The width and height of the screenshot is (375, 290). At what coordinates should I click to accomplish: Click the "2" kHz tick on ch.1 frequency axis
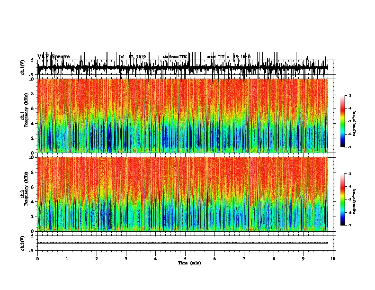coord(33,138)
